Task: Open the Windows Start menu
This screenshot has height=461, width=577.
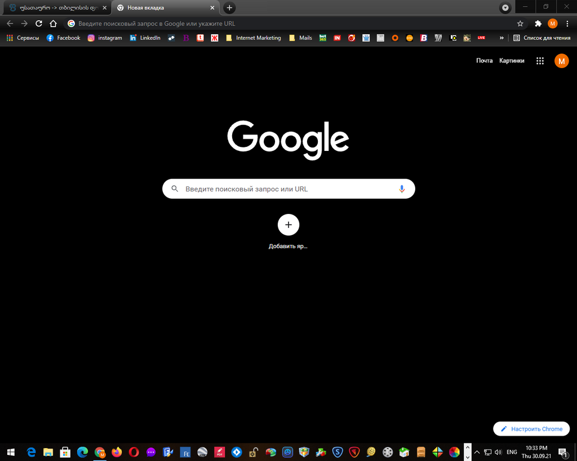Action: point(11,452)
